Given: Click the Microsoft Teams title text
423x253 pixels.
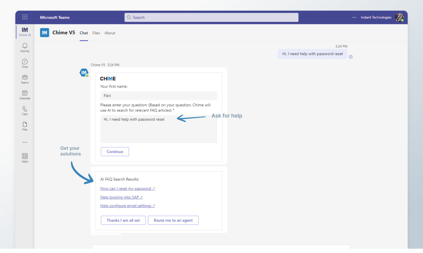Looking at the screenshot, I should point(55,18).
